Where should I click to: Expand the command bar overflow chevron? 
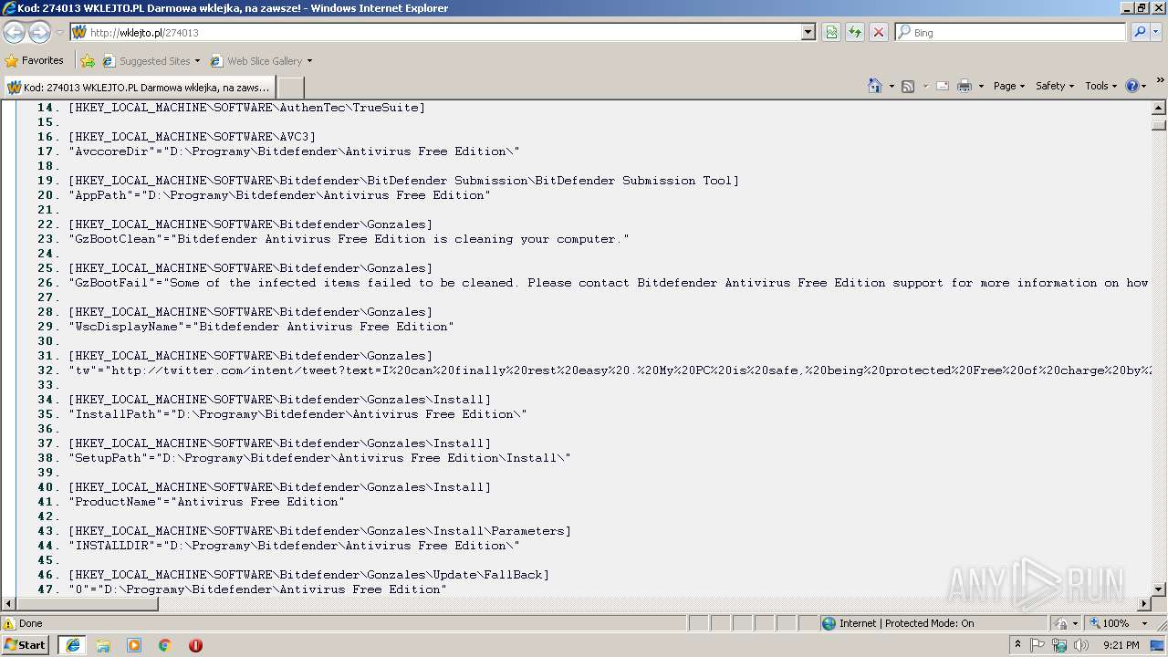tap(1160, 81)
